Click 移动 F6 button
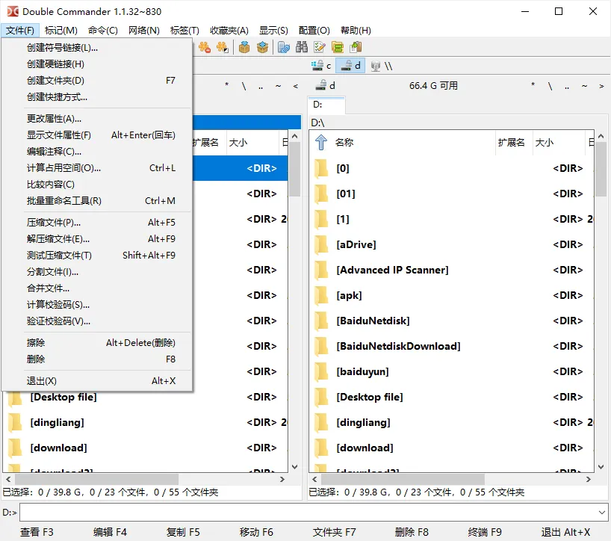 coord(256,532)
